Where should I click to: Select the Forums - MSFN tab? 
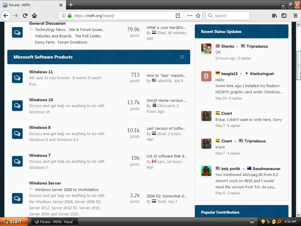[33, 5]
